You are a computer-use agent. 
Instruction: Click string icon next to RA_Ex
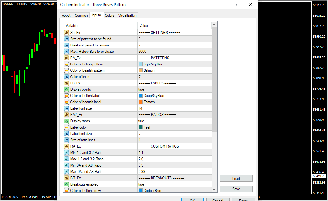click(67, 146)
